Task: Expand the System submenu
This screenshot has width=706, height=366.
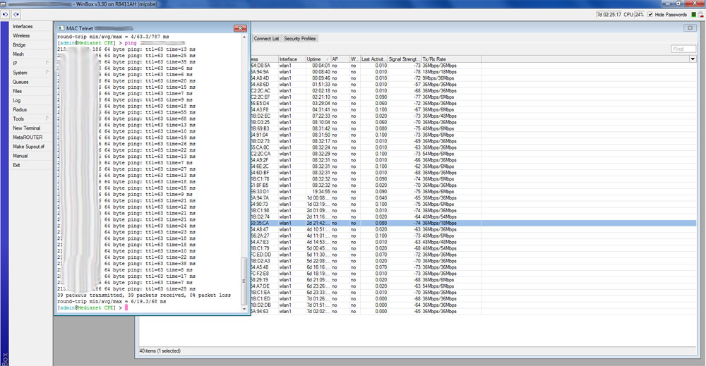Action: point(30,73)
